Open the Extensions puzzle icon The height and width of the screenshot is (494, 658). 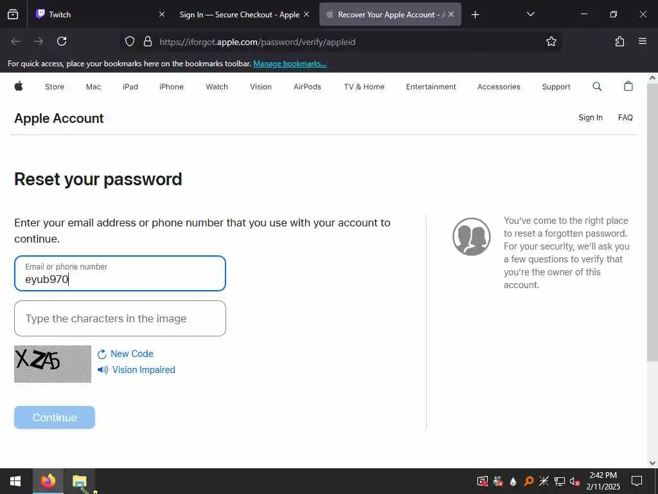tap(619, 41)
